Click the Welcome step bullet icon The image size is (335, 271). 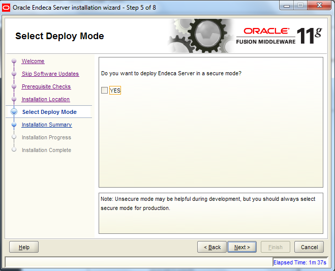click(x=14, y=62)
